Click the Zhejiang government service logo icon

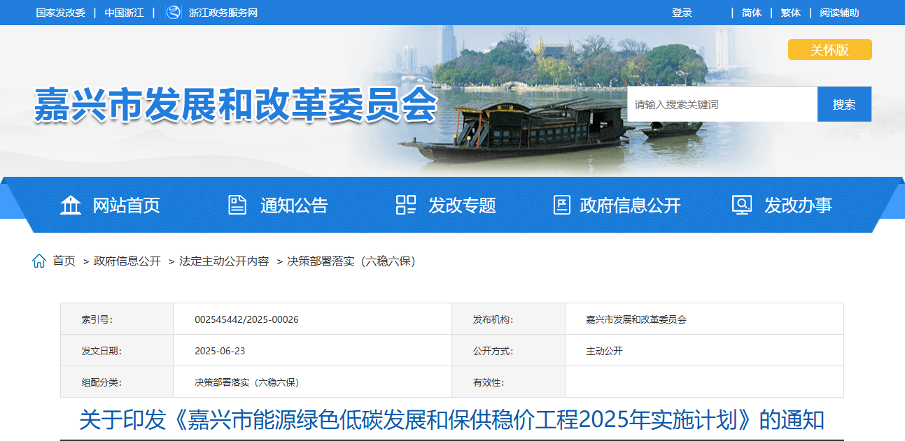[173, 13]
